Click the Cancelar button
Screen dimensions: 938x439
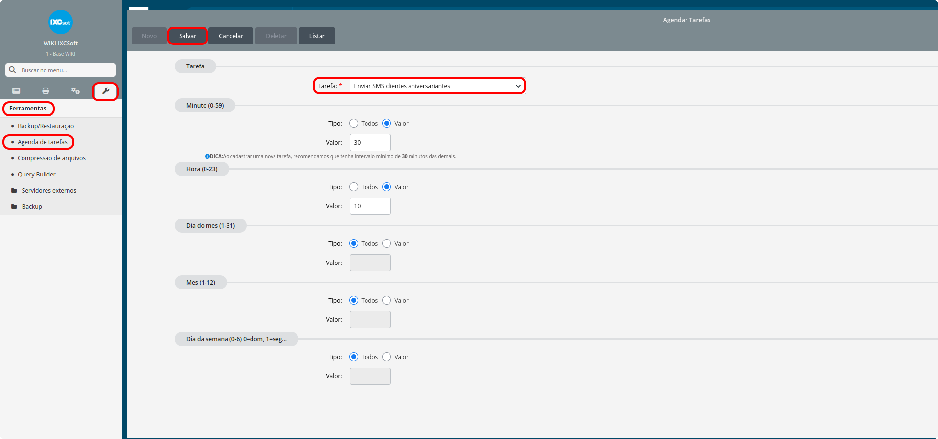point(231,36)
